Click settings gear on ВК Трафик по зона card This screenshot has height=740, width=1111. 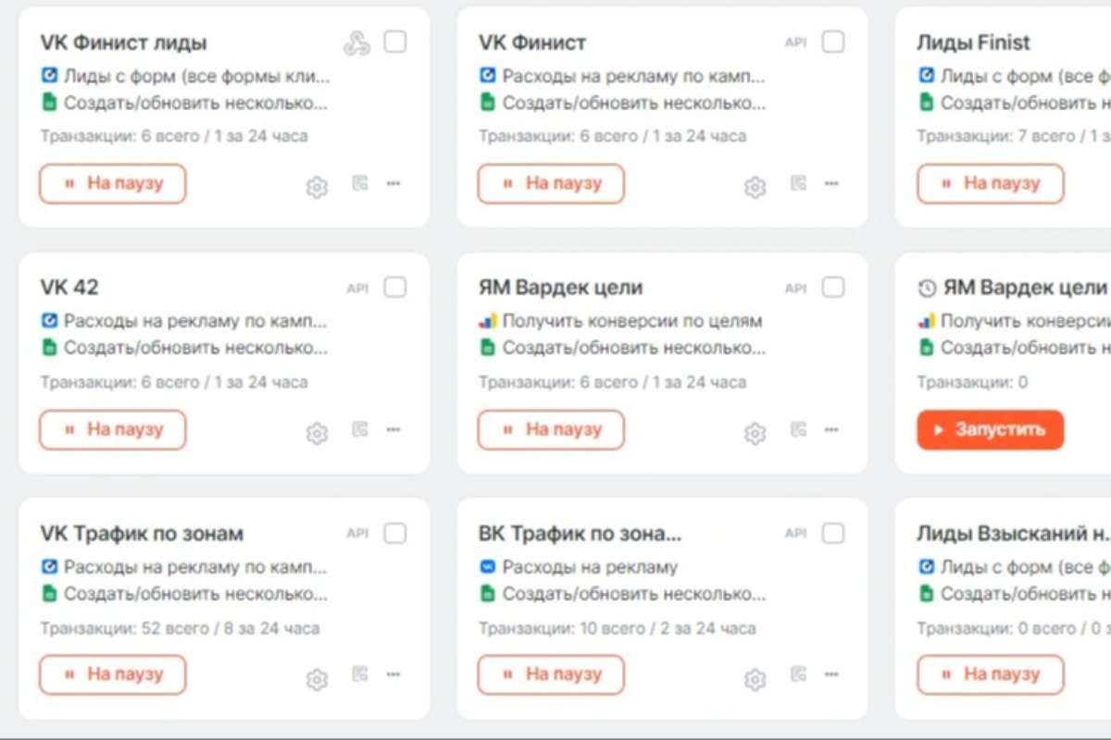(755, 680)
